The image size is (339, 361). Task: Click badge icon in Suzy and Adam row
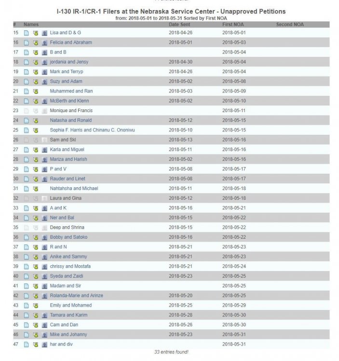click(x=36, y=81)
